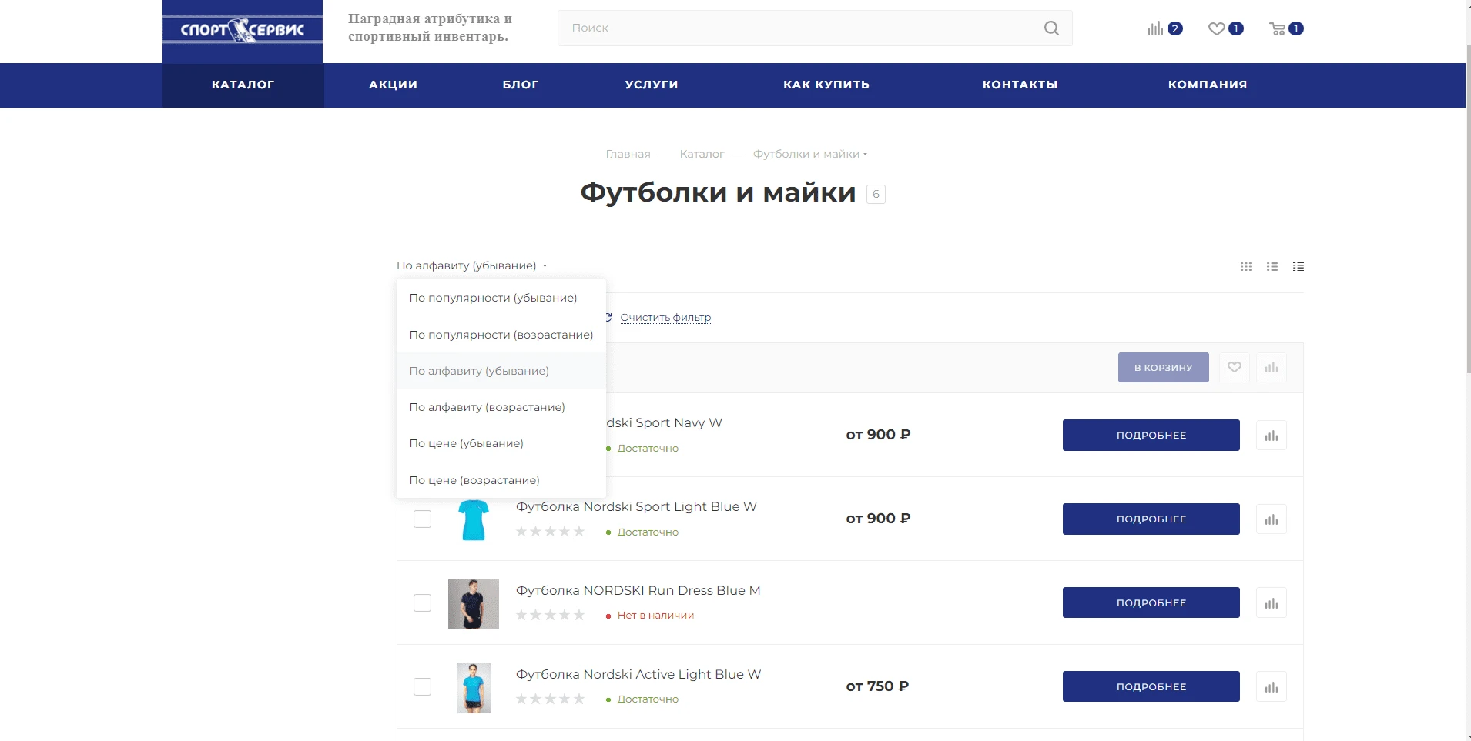This screenshot has height=741, width=1471.
Task: Check the Nordski Active Light Blue W checkbox
Action: [x=422, y=687]
